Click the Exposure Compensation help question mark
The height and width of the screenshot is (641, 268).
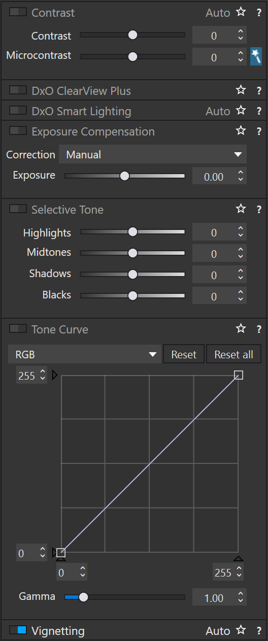258,131
